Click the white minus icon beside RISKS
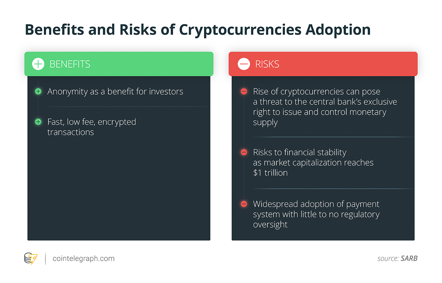Screen dimensions: 442x283 point(244,64)
